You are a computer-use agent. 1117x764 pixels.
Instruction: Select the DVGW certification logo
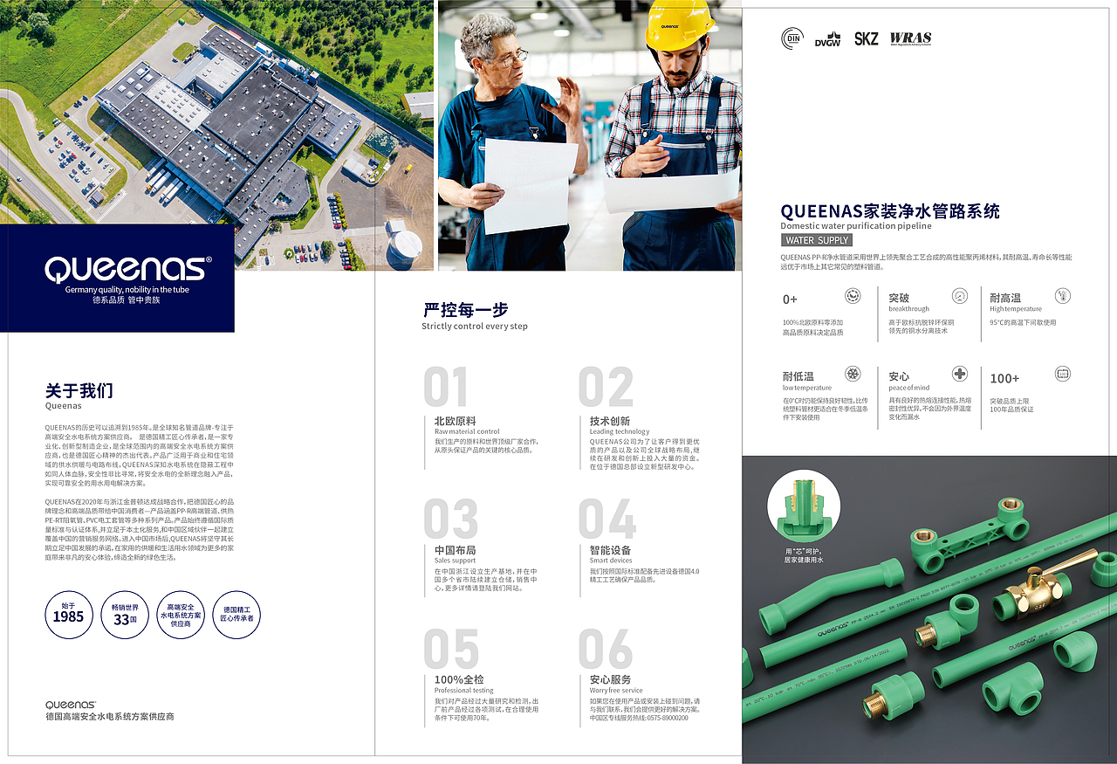(x=827, y=40)
